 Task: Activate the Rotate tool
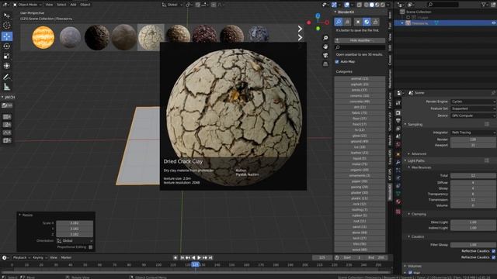click(7, 46)
